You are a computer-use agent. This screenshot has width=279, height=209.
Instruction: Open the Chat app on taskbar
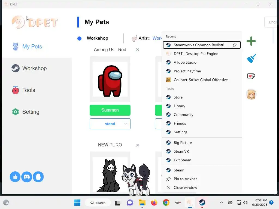(x=130, y=202)
